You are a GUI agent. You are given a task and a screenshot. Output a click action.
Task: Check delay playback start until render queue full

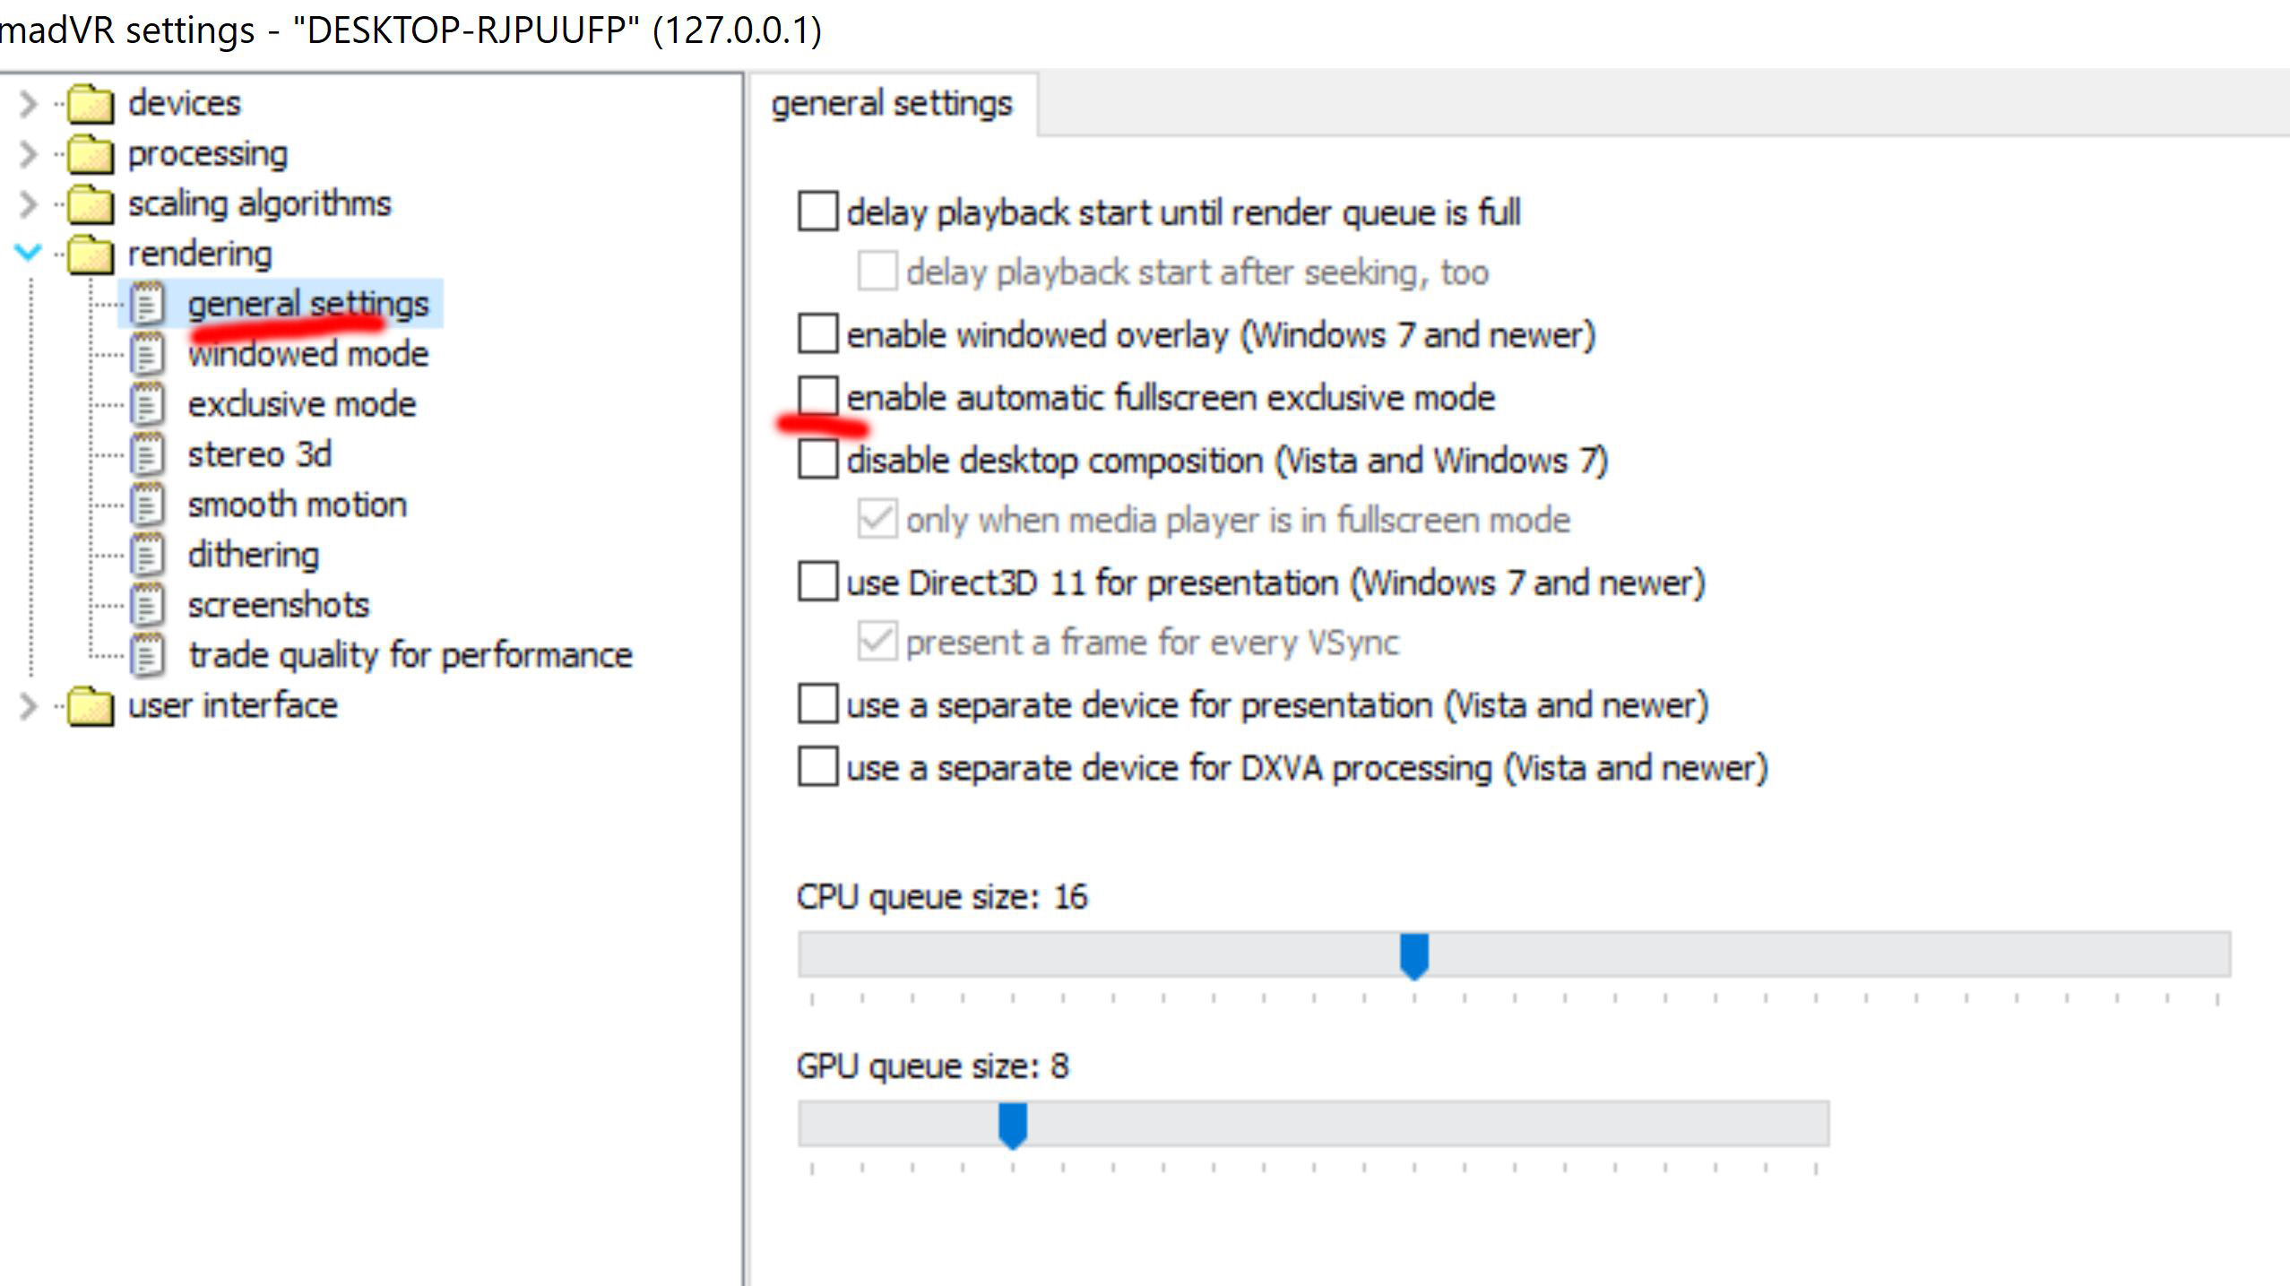[x=817, y=211]
